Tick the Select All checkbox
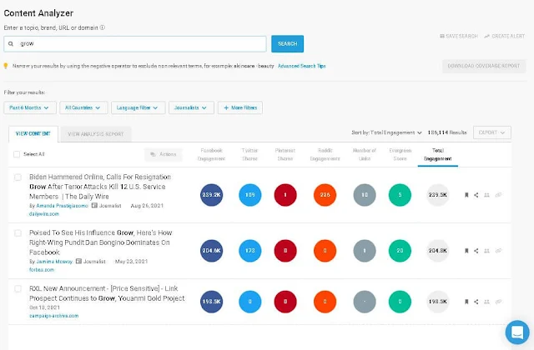This screenshot has height=350, width=534. (x=17, y=154)
